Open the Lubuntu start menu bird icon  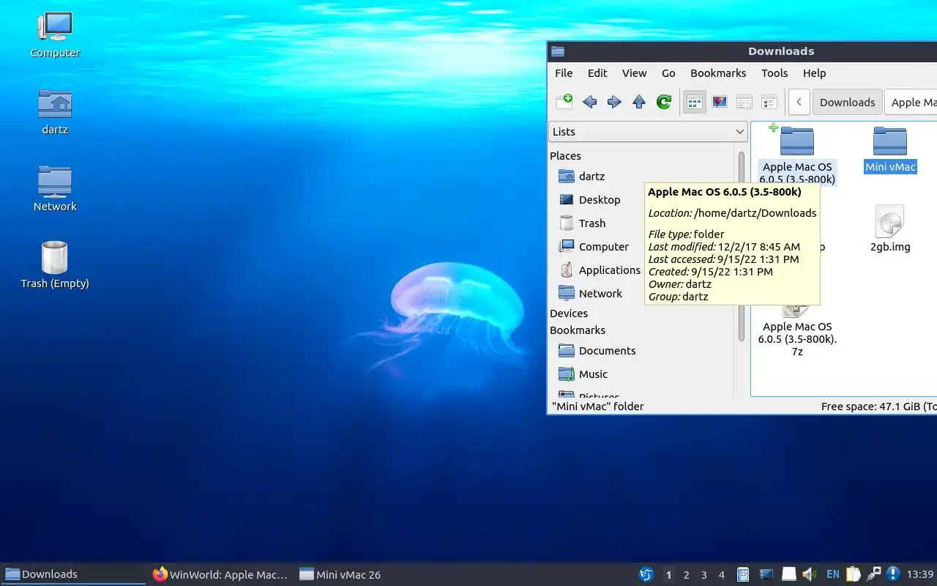click(646, 574)
